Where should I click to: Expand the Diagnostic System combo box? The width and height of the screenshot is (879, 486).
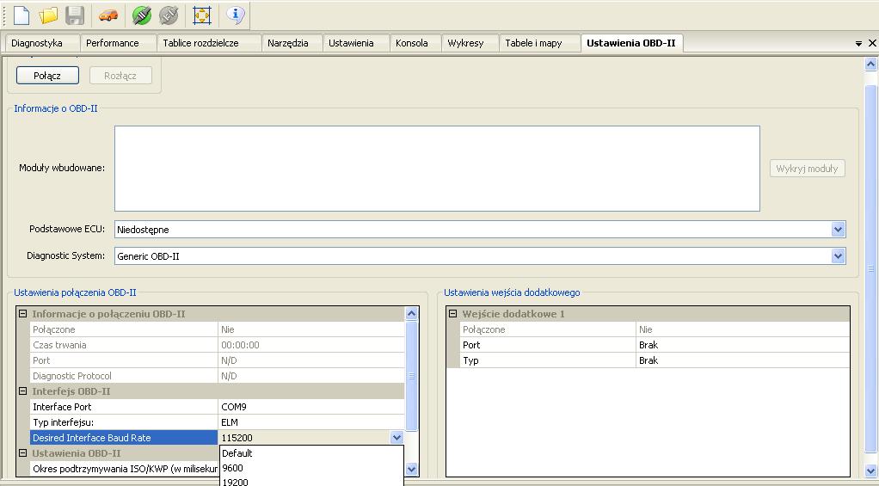coord(838,256)
